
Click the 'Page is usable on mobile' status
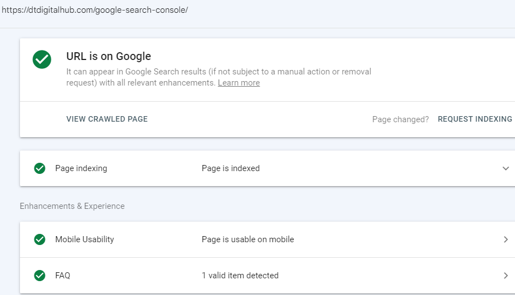pos(248,239)
